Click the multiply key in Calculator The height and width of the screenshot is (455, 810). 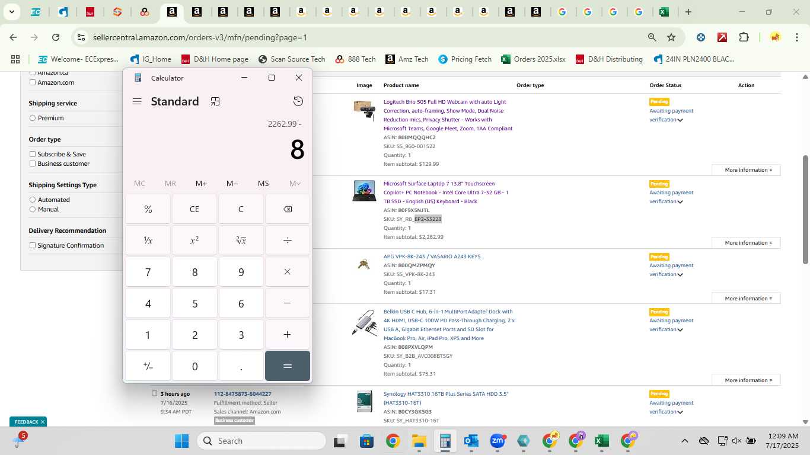[x=288, y=272]
